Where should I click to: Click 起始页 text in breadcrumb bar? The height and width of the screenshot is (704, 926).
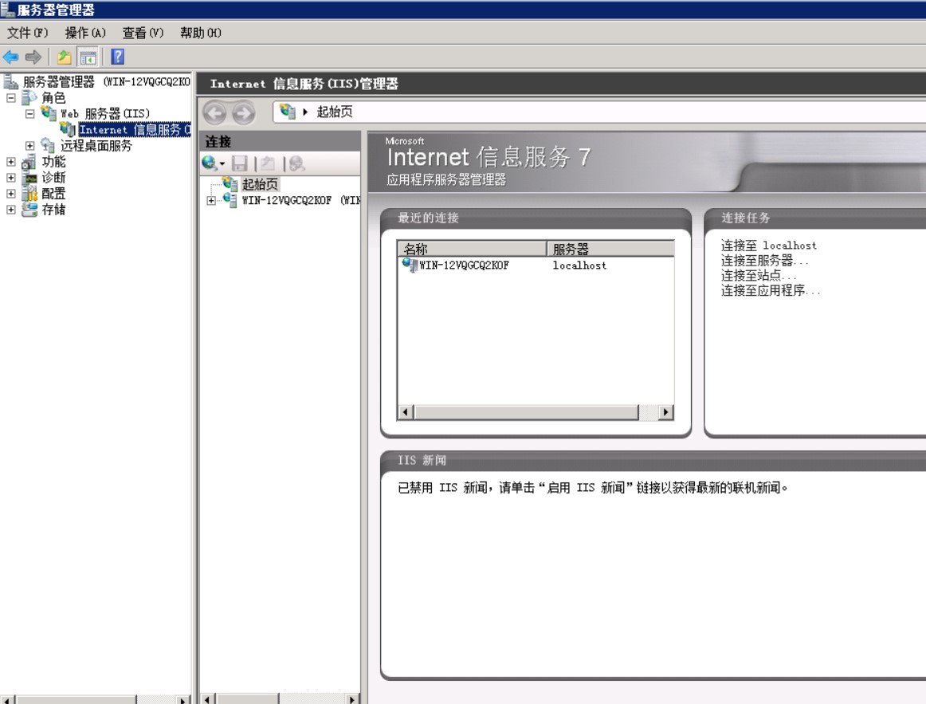pos(334,112)
